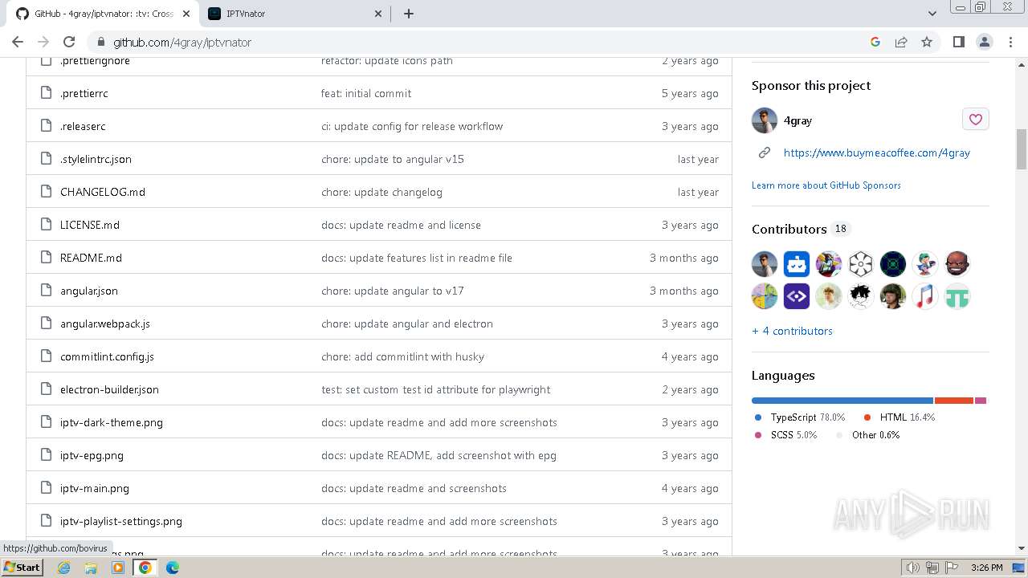Click the page vertical scrollbar thumb
The image size is (1028, 578).
1022,149
